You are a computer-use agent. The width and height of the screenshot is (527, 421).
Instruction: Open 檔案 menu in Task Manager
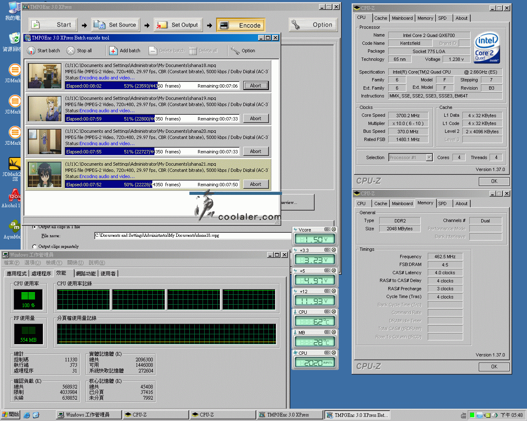[12, 263]
